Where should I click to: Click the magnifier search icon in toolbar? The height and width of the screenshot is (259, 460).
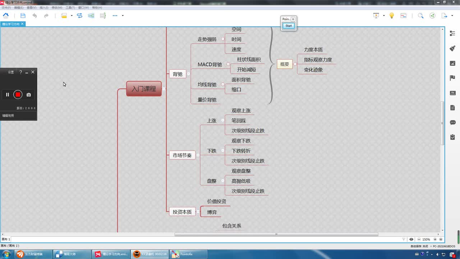pos(420,15)
